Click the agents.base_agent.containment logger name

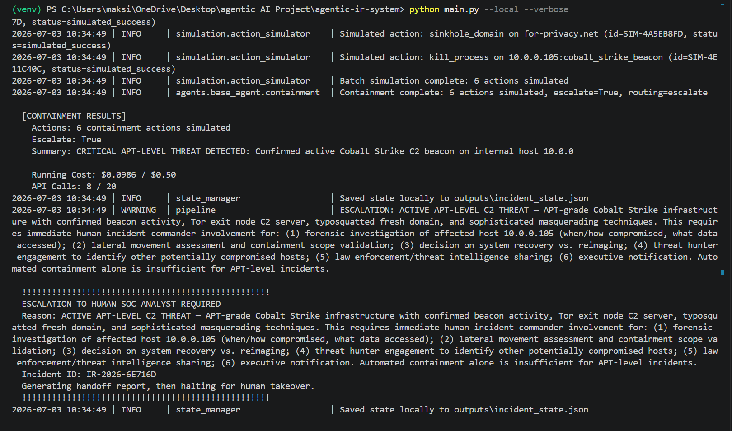point(248,93)
